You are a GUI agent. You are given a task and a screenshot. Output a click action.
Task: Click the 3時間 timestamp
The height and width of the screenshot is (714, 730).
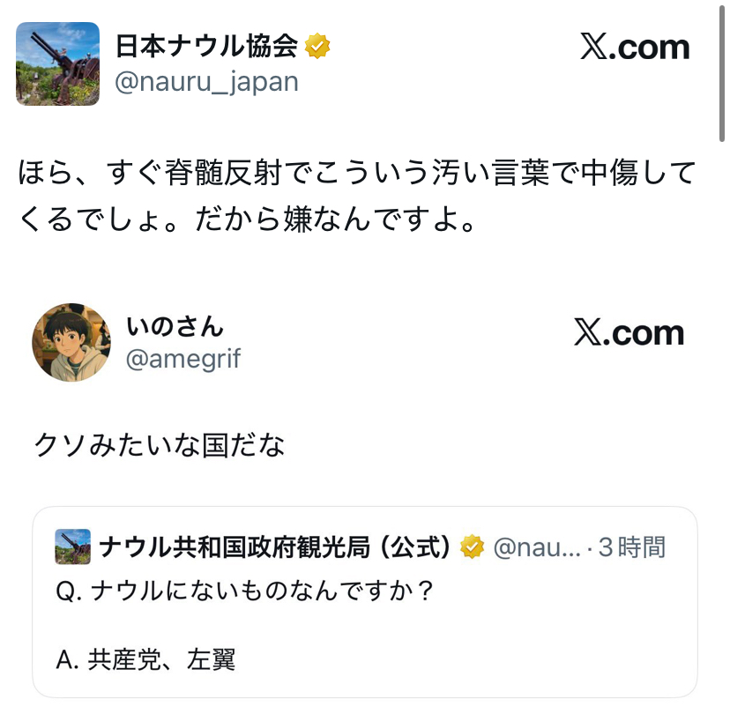[632, 547]
